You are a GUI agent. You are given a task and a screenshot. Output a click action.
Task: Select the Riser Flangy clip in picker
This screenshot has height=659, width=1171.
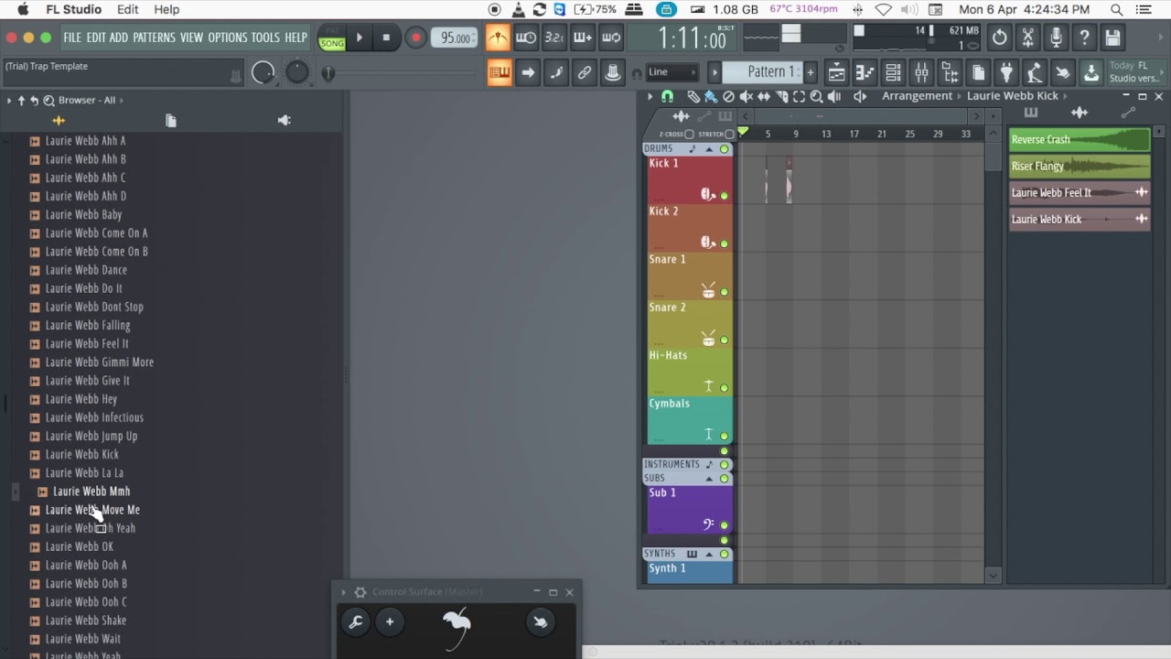[1080, 167]
